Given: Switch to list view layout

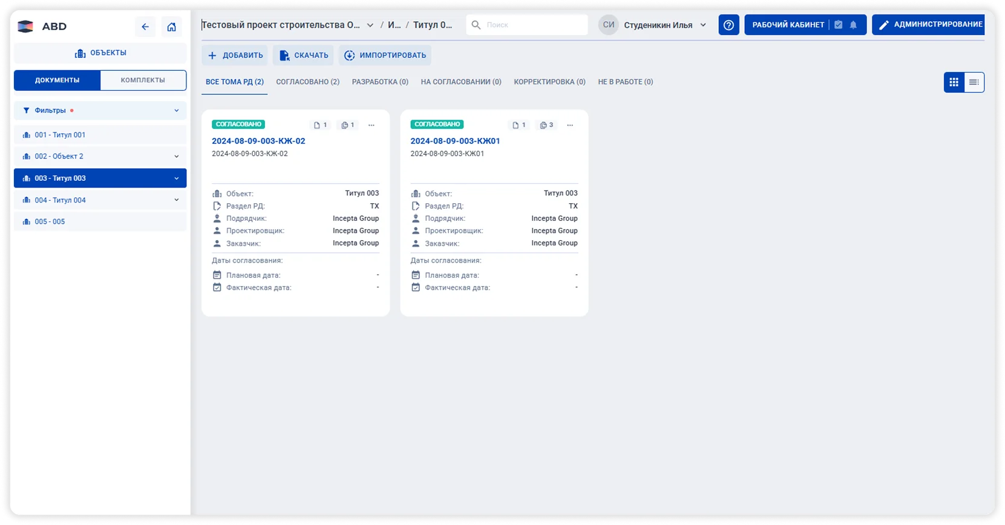Looking at the screenshot, I should [974, 82].
